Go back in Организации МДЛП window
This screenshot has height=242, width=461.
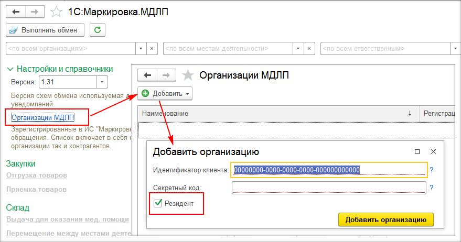(147, 75)
